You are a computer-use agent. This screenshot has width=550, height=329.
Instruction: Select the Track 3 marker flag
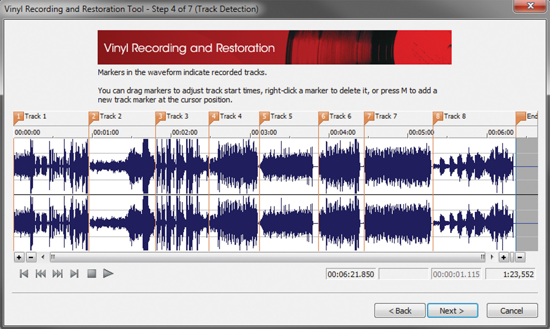(x=160, y=117)
